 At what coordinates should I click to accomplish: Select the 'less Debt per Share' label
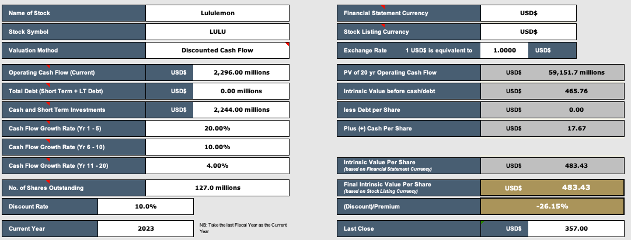click(409, 110)
